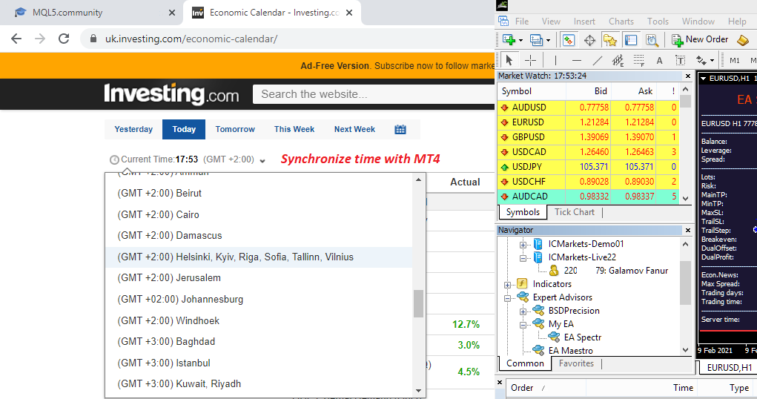Select MT4 text 'A' tool
Image resolution: width=757 pixels, height=399 pixels.
pos(659,60)
